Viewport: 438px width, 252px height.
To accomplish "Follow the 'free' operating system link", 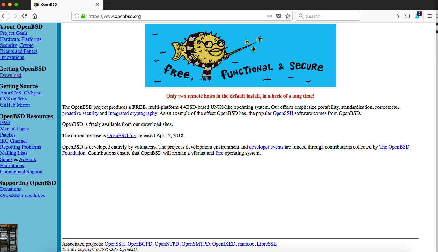I will coord(219,153).
